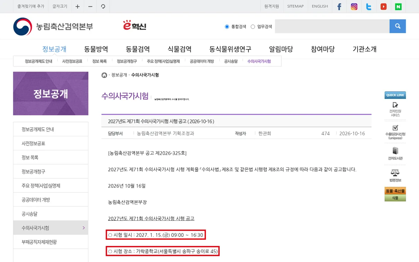The width and height of the screenshot is (419, 262).
Task: Click view count 474
Action: pyautogui.click(x=325, y=133)
